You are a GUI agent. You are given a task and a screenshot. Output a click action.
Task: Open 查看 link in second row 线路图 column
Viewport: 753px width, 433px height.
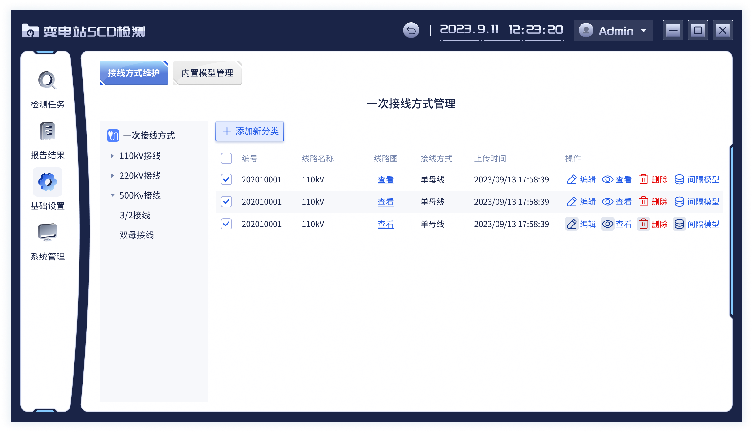point(385,202)
